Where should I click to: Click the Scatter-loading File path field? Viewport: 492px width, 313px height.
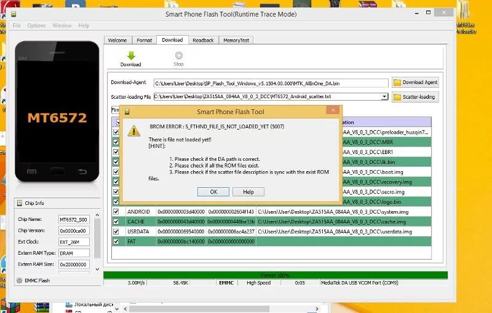(x=267, y=97)
